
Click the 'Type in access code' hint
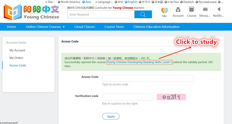pos(115,84)
